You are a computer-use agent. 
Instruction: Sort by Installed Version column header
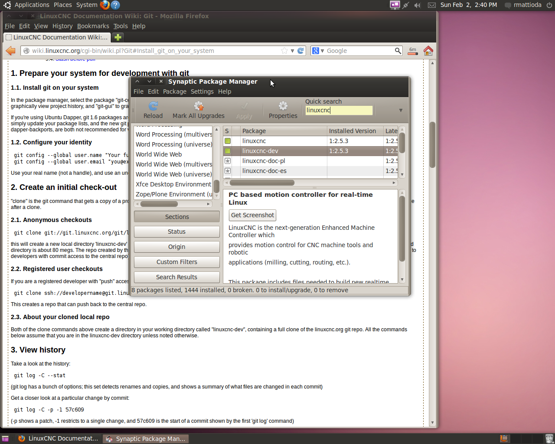point(355,131)
